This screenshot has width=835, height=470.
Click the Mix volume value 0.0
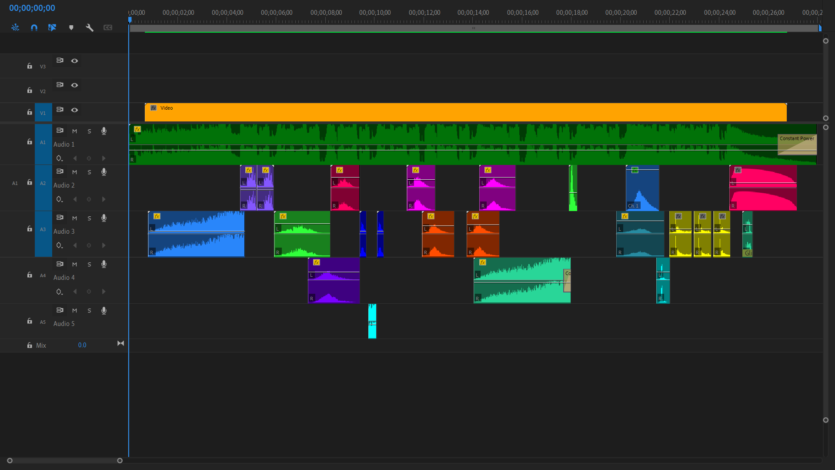82,345
